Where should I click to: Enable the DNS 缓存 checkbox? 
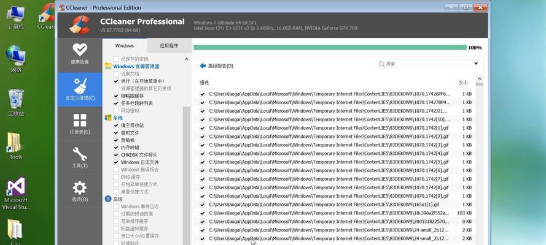pyautogui.click(x=116, y=177)
